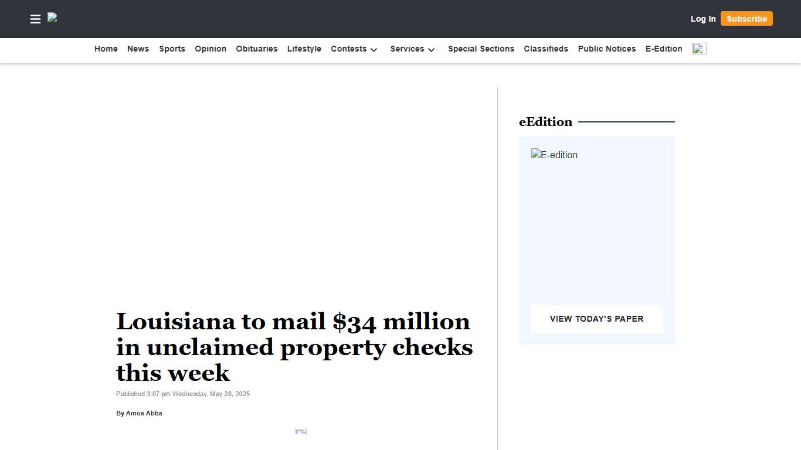
Task: Expand the Services dropdown
Action: point(412,49)
